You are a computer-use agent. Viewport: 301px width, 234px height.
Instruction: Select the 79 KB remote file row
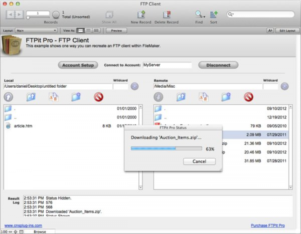pos(222,126)
